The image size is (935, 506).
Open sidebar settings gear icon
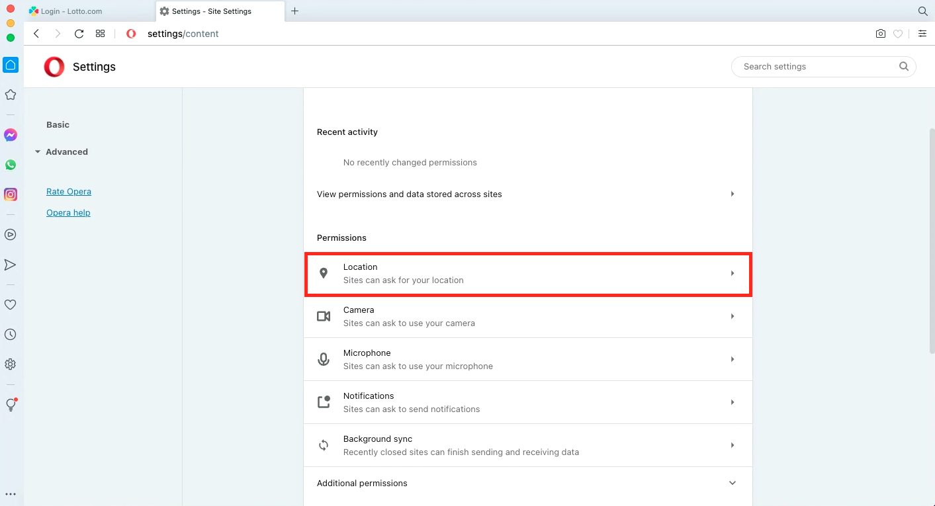tap(11, 364)
